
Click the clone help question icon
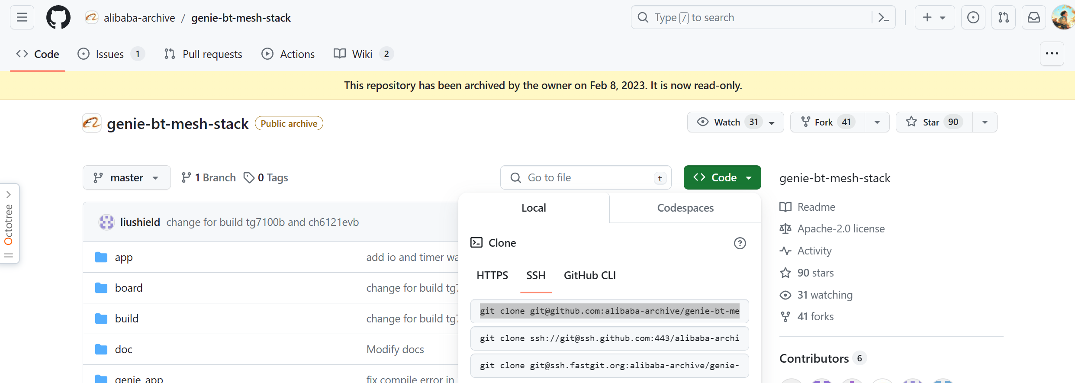pyautogui.click(x=740, y=243)
